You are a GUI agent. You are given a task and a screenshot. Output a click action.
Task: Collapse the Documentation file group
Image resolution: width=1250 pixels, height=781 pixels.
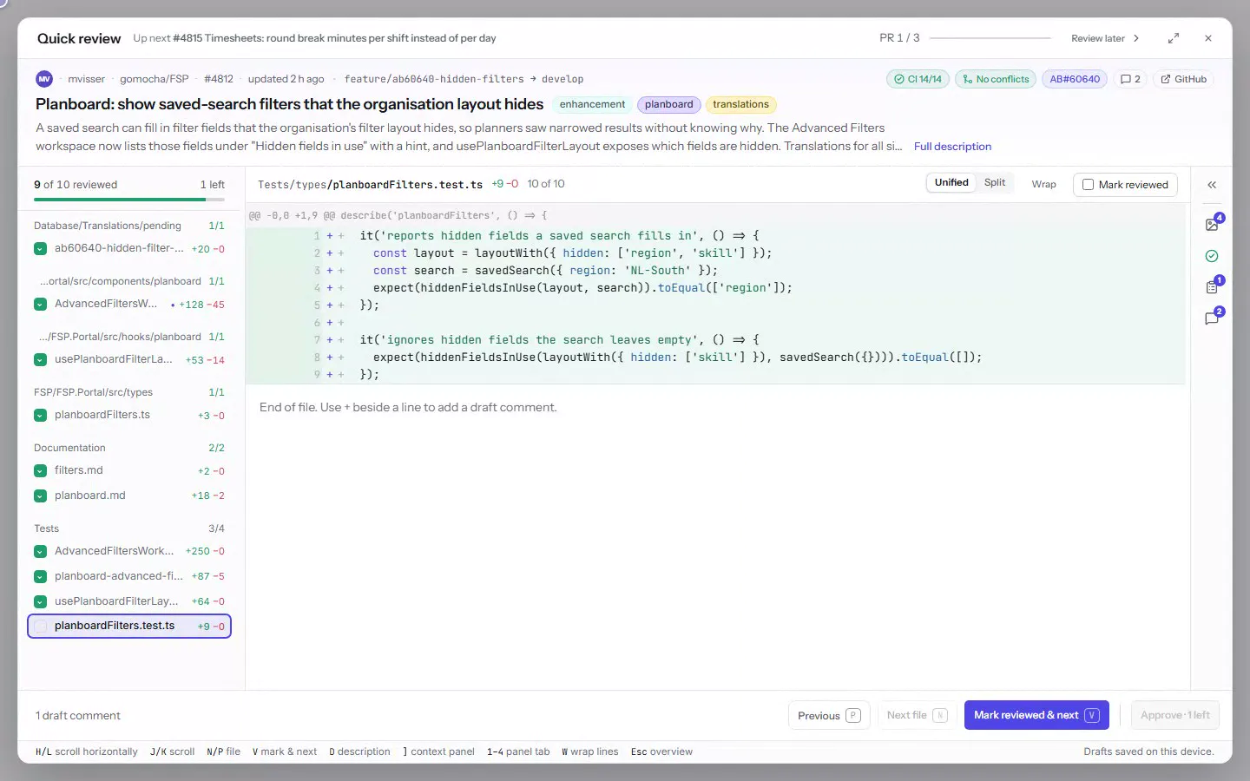click(x=128, y=448)
